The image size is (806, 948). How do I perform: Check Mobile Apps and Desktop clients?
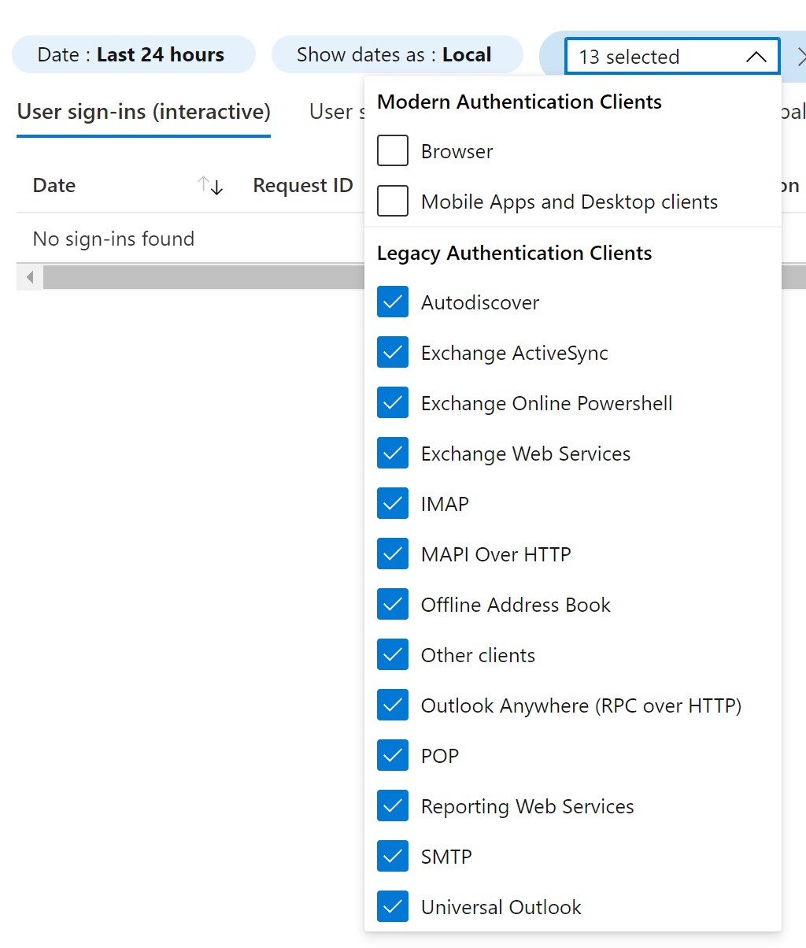[x=392, y=201]
